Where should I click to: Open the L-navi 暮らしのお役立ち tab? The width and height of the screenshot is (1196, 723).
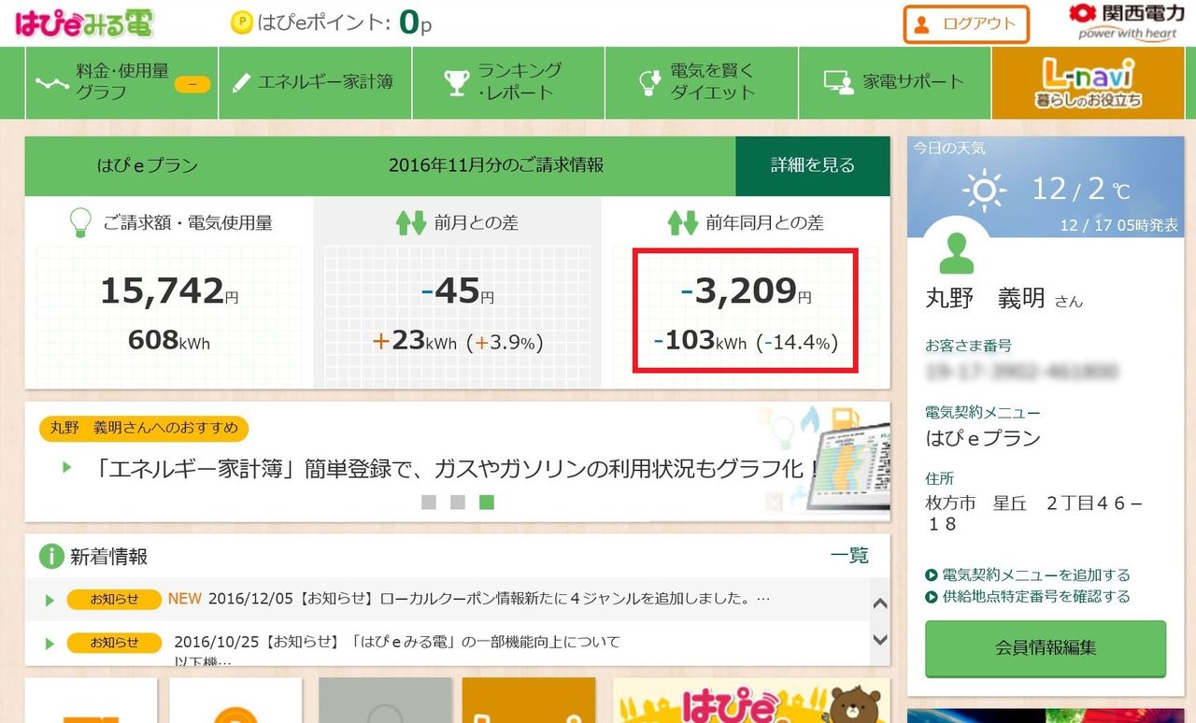click(x=1089, y=82)
